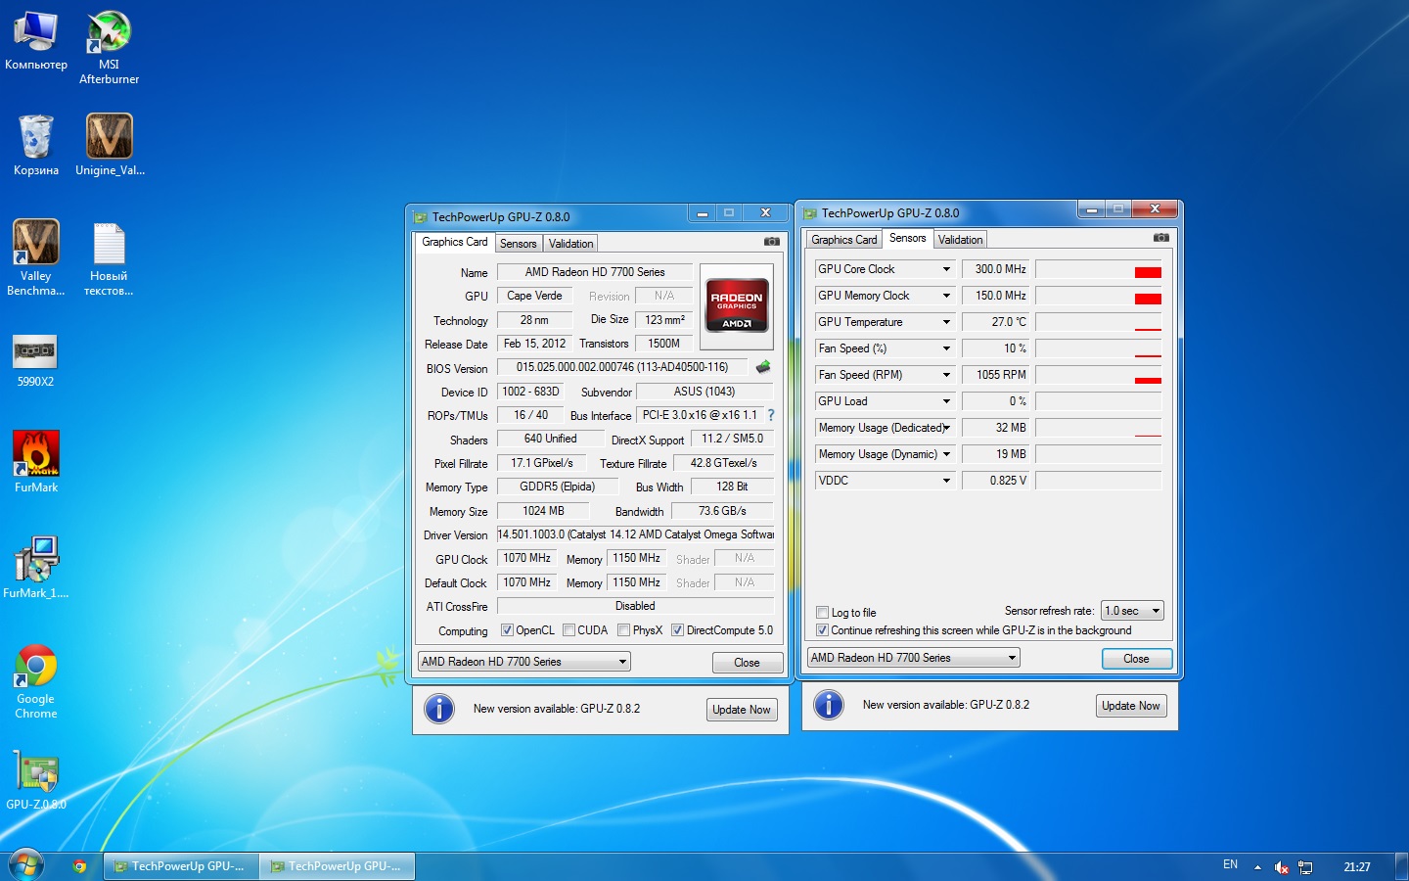This screenshot has height=881, width=1409.
Task: Click the Windows Start button
Action: (26, 865)
